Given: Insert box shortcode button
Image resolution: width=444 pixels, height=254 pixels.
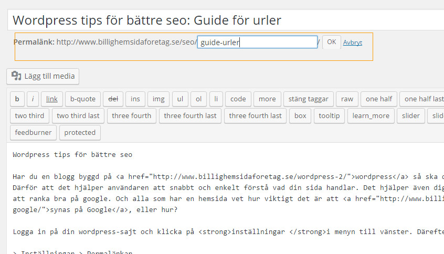Looking at the screenshot, I should (300, 116).
